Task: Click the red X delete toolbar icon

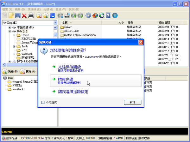Action: [x=24, y=15]
